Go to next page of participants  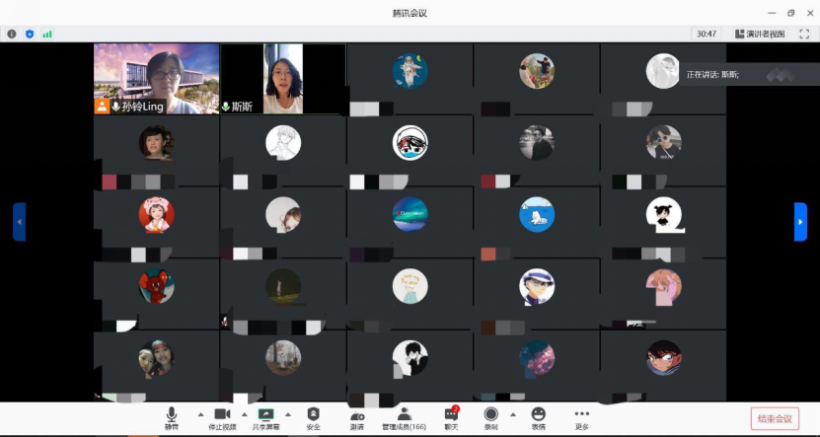(800, 222)
